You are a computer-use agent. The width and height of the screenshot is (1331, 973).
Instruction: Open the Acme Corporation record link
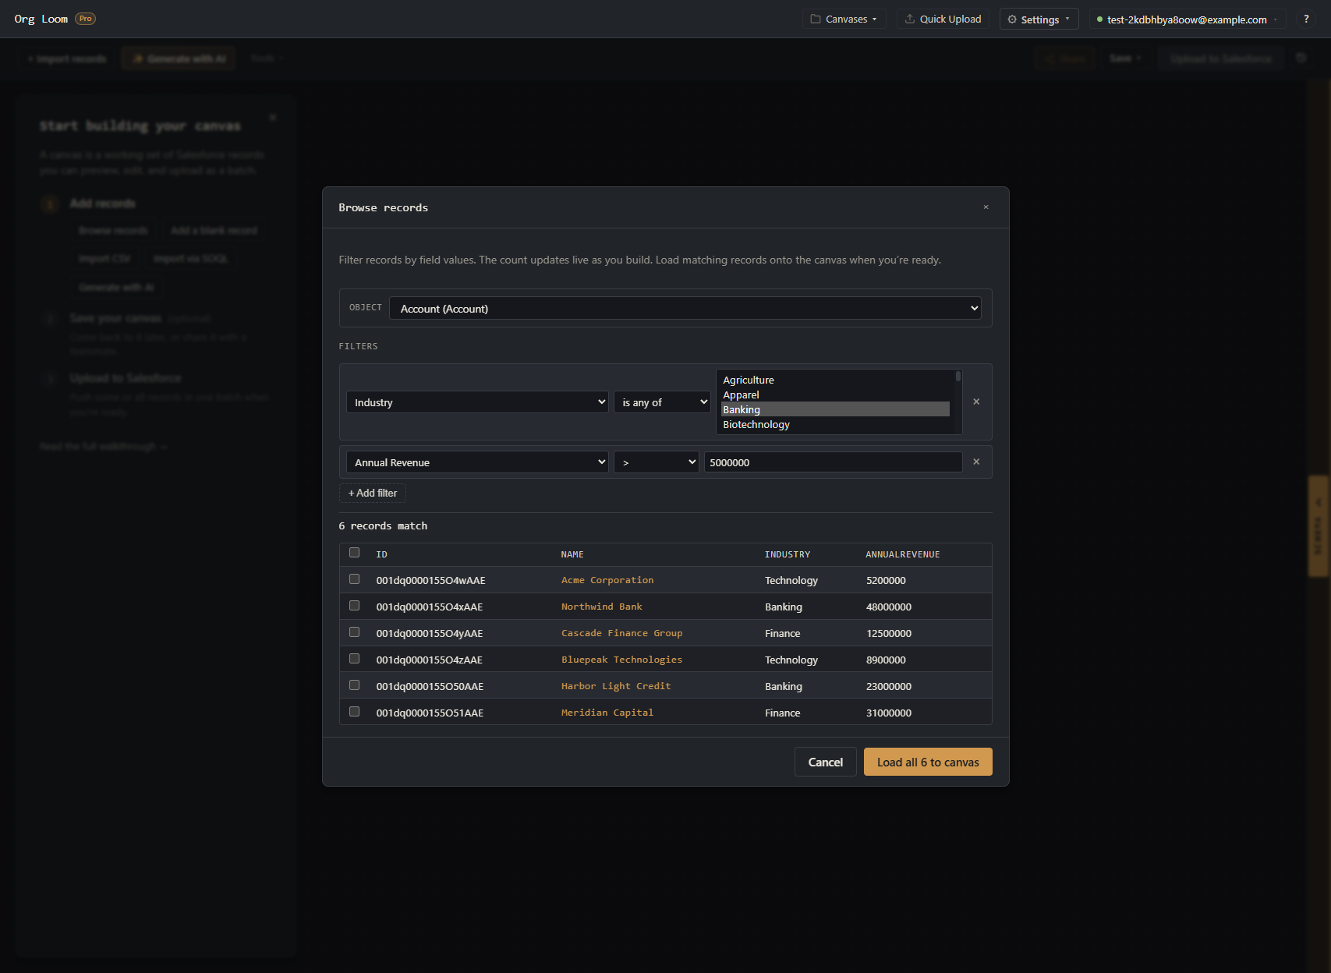click(607, 580)
